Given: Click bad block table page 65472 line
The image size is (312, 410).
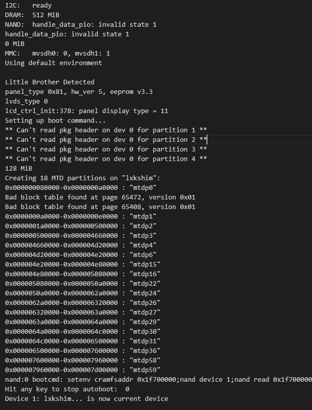Looking at the screenshot, I should pyautogui.click(x=100, y=197).
